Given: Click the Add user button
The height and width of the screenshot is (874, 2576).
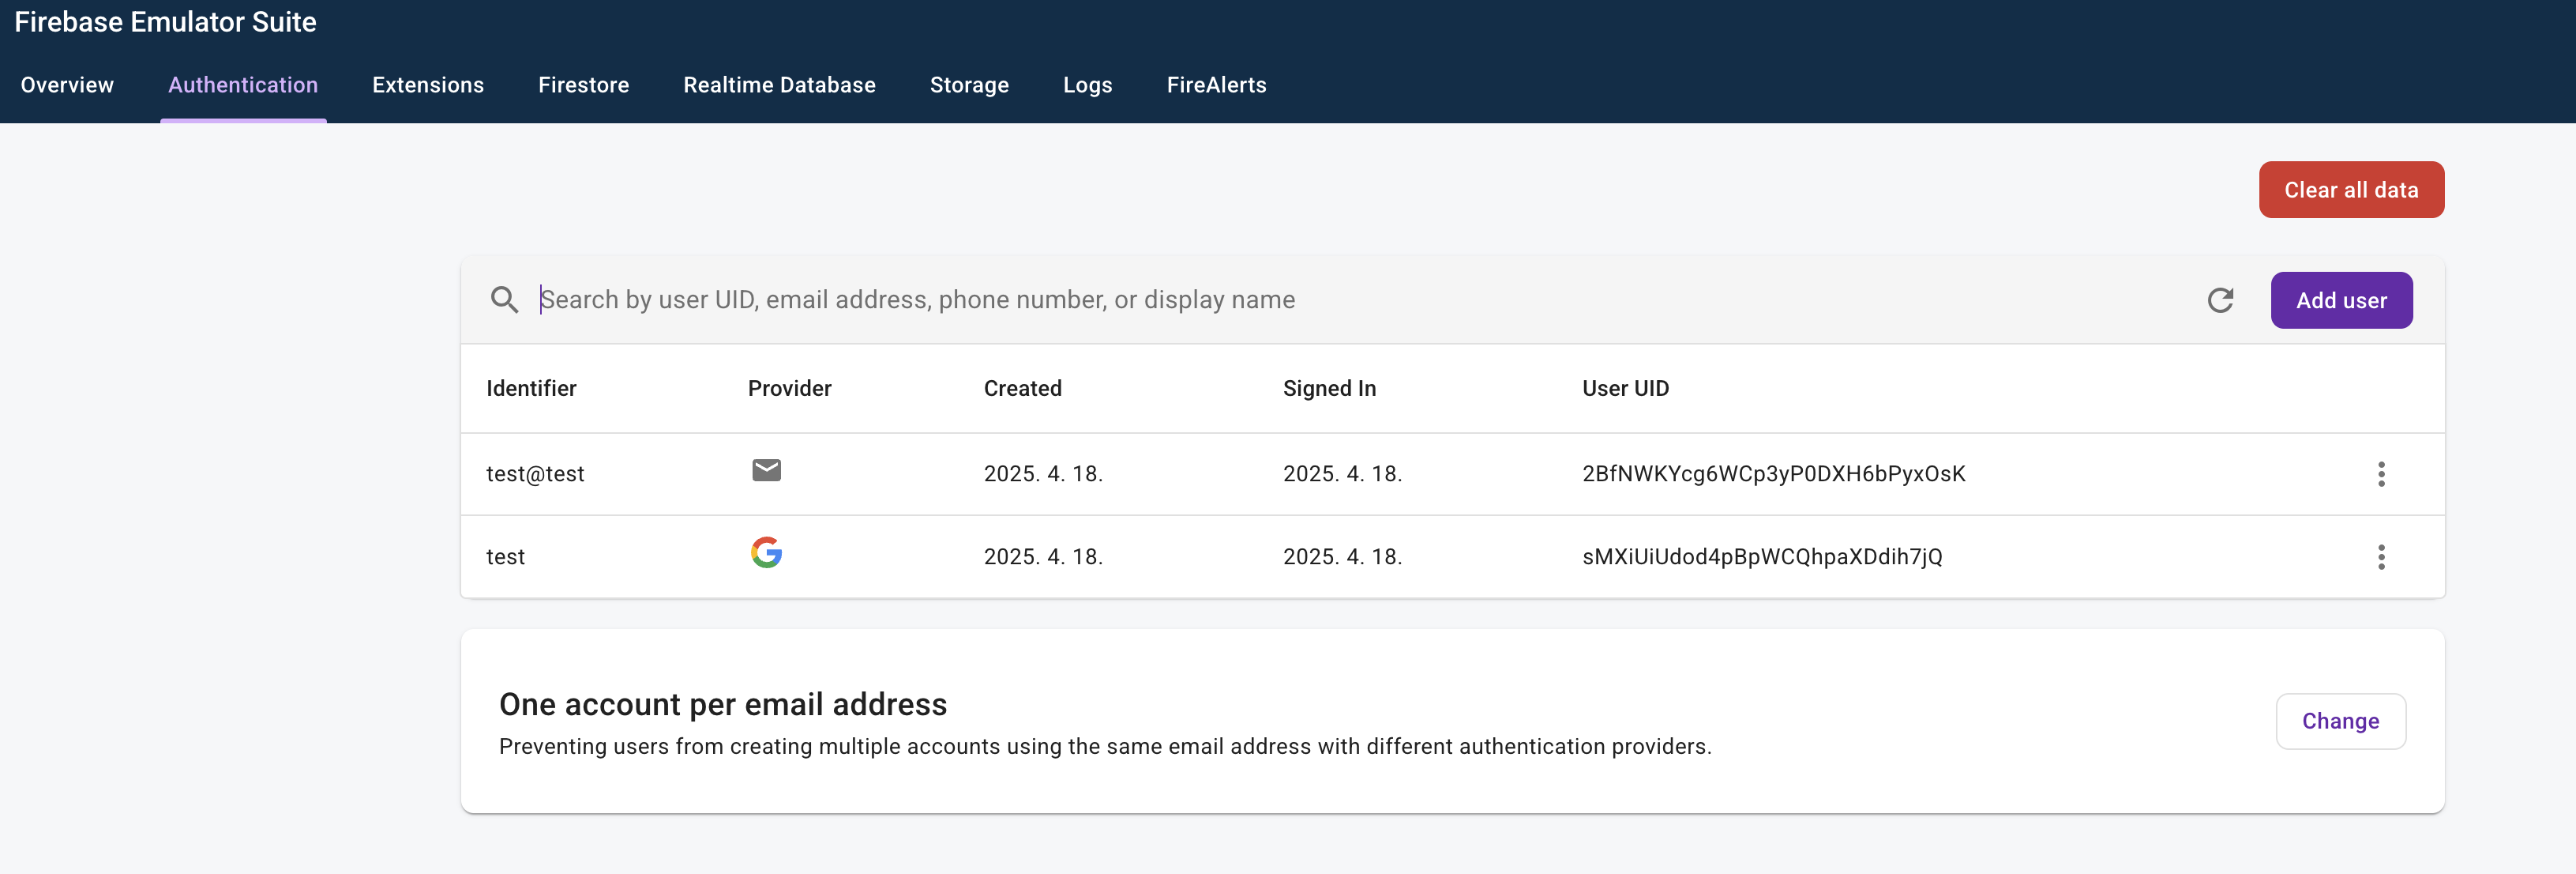Looking at the screenshot, I should pos(2340,300).
